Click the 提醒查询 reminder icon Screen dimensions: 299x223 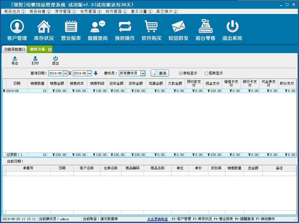coord(98,27)
